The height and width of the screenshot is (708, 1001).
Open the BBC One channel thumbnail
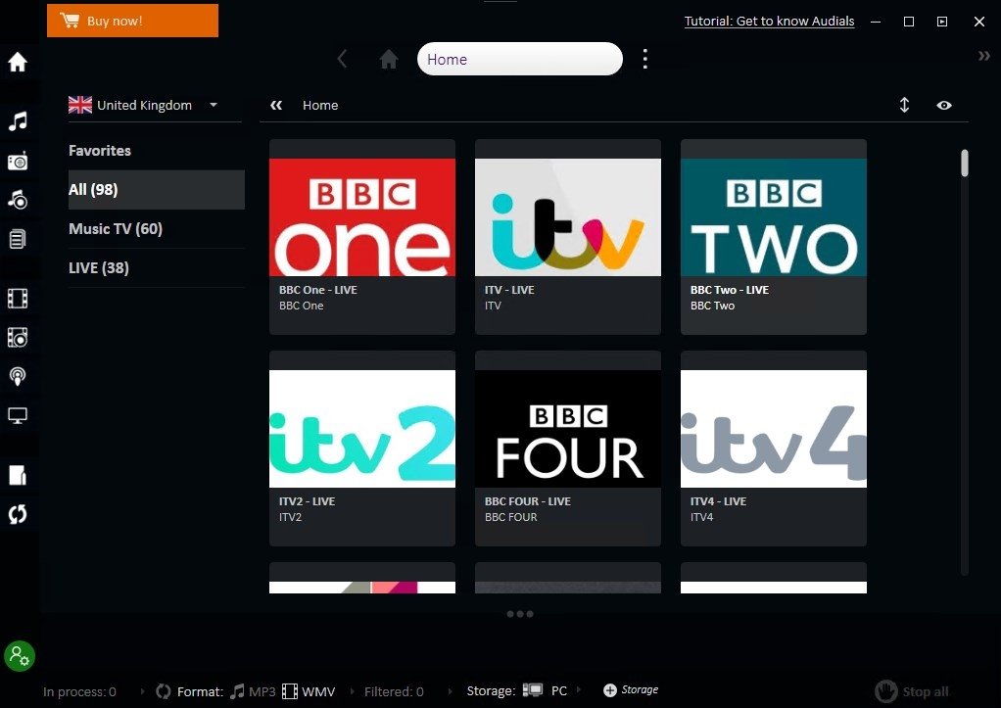(x=362, y=217)
